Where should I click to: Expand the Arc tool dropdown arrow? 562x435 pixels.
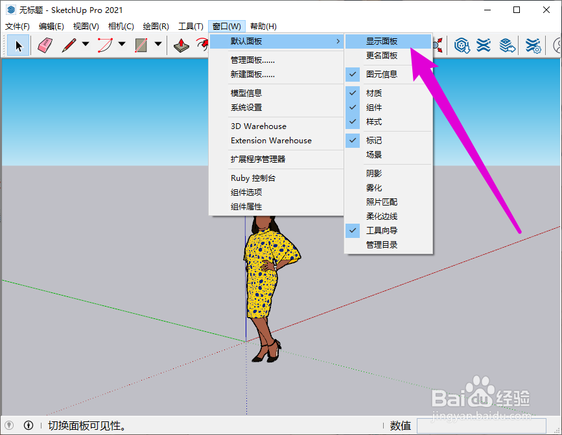(121, 45)
